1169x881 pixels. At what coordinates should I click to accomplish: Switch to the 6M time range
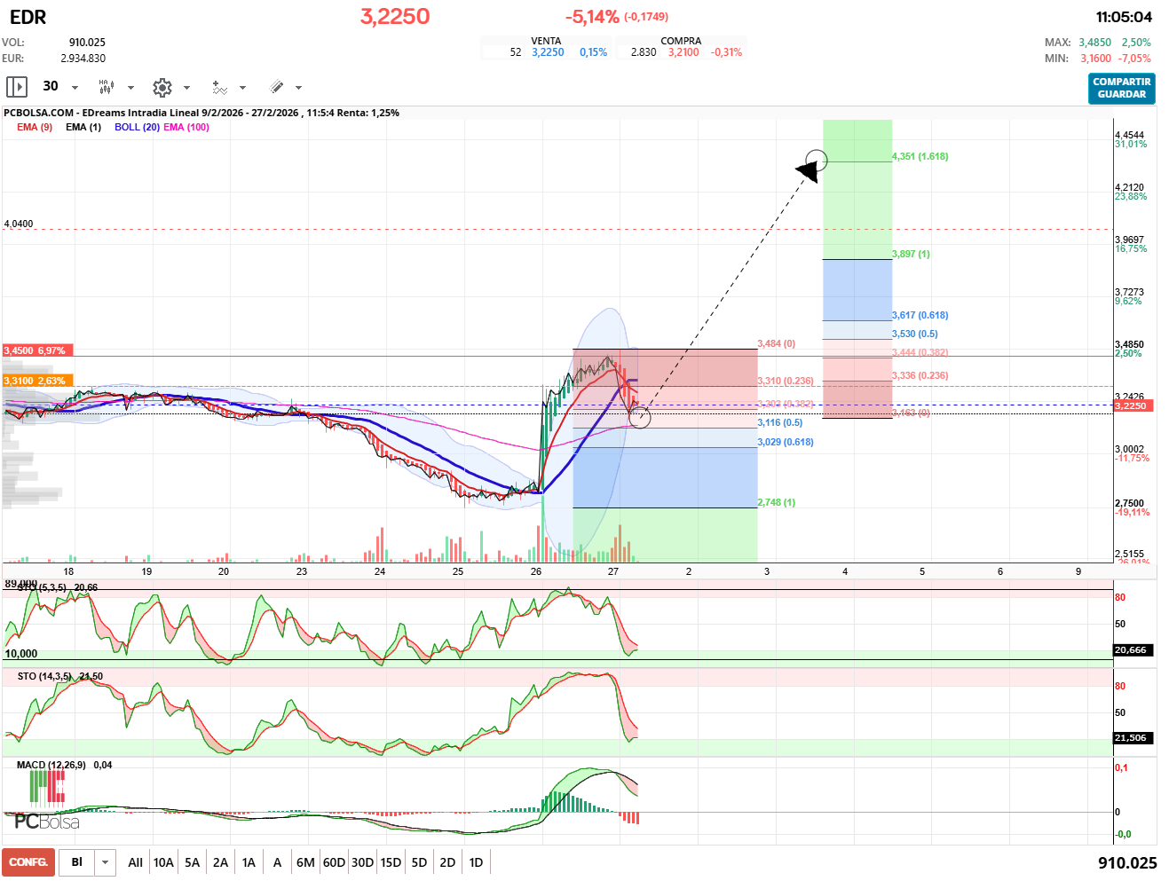click(305, 862)
